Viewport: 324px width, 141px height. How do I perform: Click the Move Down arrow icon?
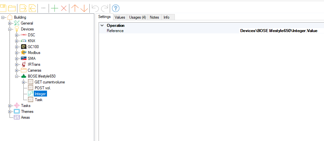tap(84, 8)
